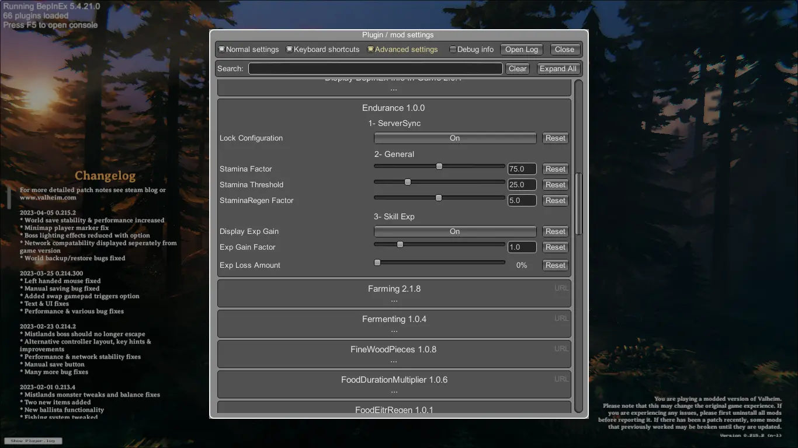Reset the Display Exp Gain setting
798x448 pixels.
click(556, 232)
